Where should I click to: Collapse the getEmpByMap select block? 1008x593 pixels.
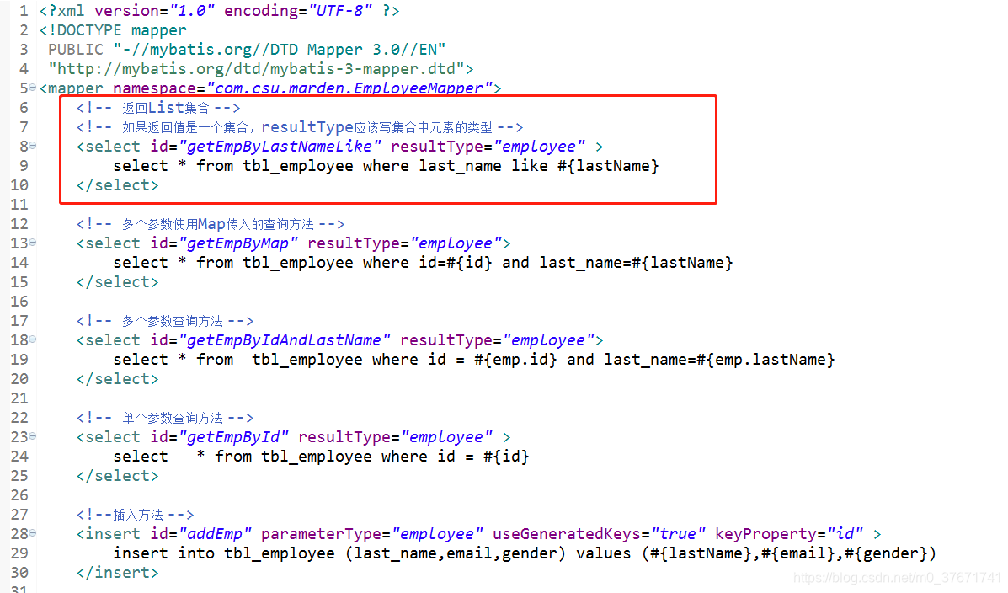34,243
